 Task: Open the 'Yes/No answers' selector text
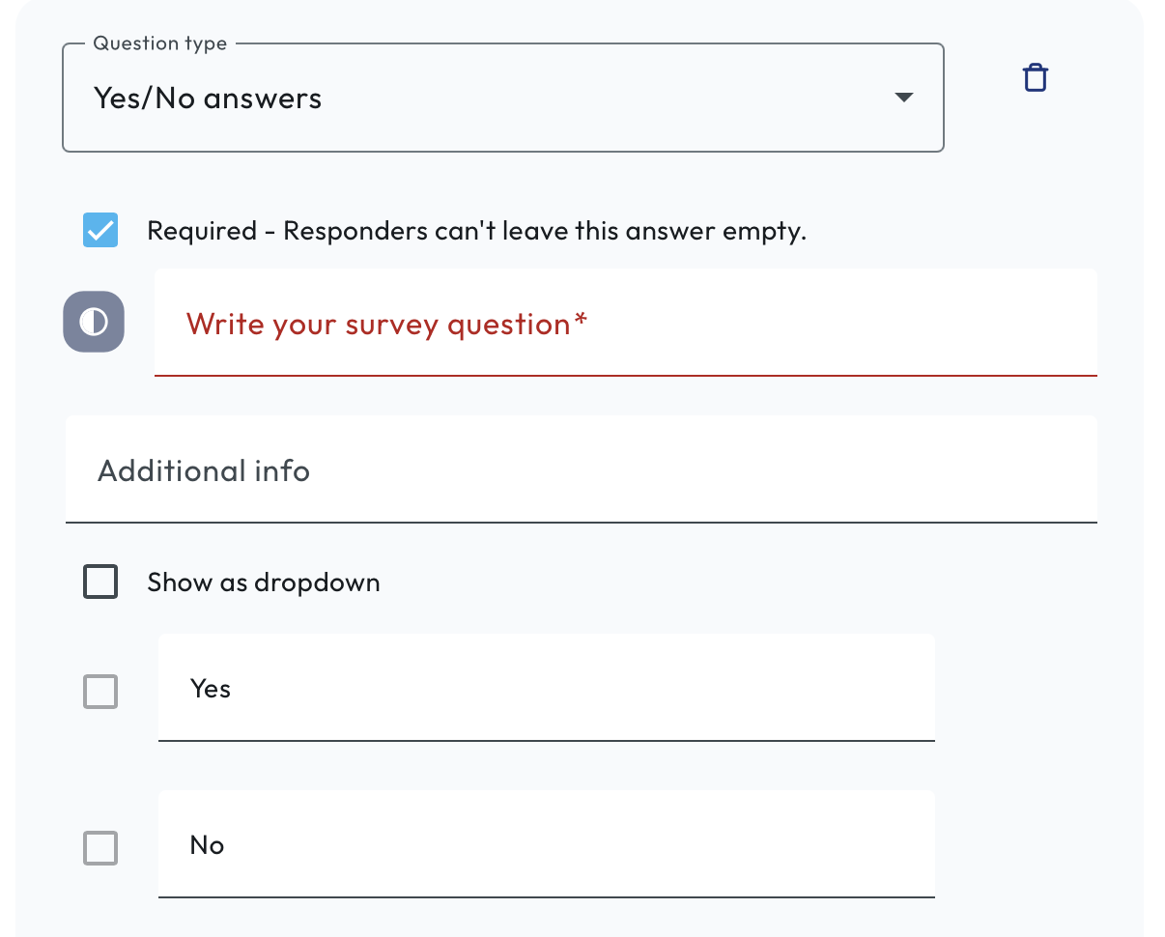point(208,99)
